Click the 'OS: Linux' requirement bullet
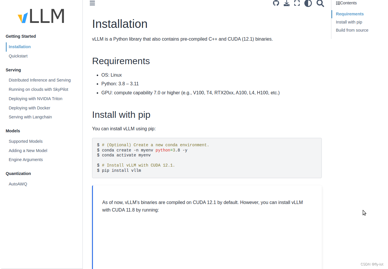The width and height of the screenshot is (388, 269). click(x=112, y=75)
